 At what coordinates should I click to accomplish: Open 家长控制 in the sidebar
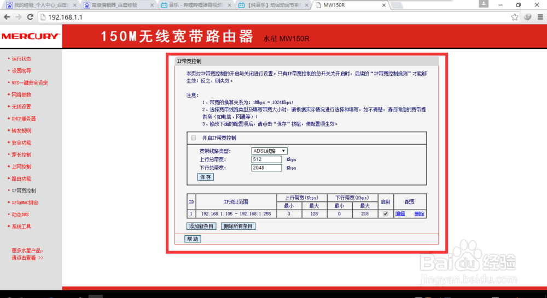21,154
